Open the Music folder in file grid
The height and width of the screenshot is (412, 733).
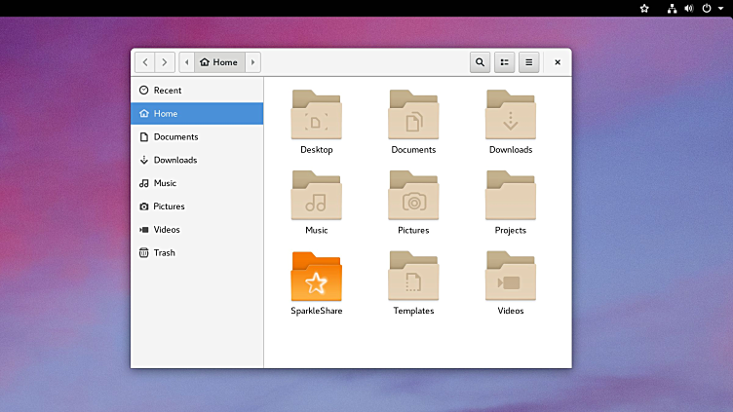pyautogui.click(x=316, y=198)
